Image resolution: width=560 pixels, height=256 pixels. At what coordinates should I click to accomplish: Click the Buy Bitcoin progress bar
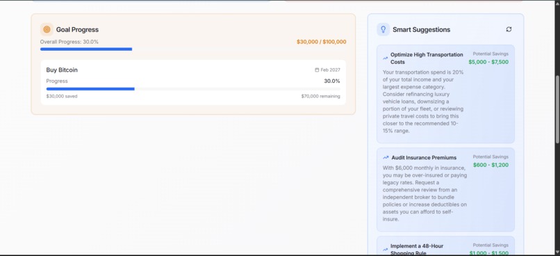point(193,88)
